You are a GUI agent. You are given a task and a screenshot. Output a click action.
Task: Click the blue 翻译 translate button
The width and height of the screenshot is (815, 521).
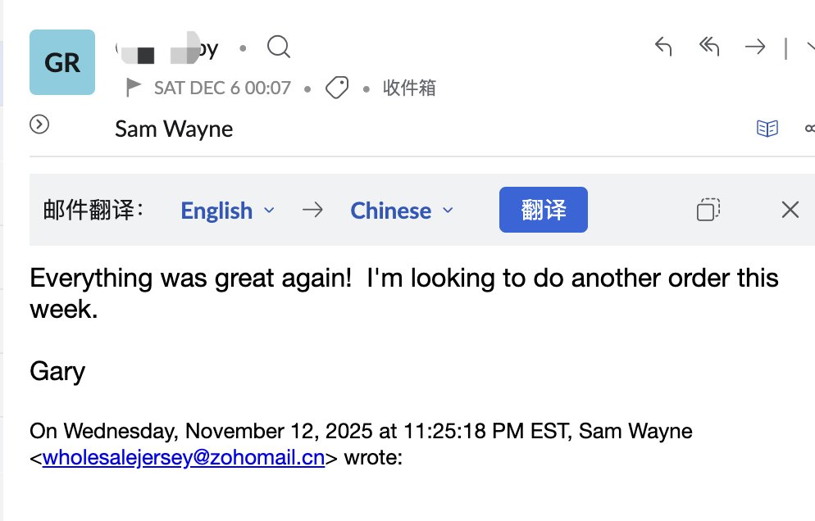tap(543, 210)
